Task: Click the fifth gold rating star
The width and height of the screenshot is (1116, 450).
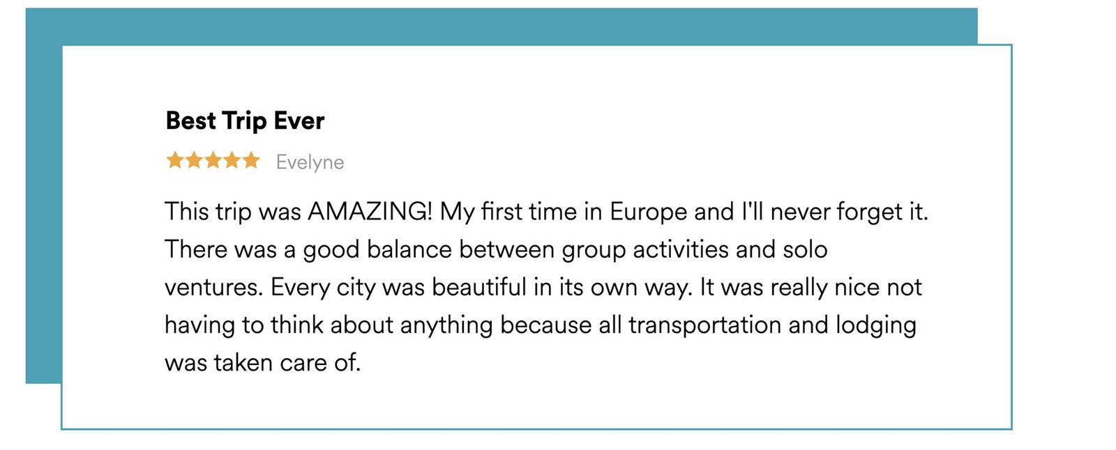Action: point(250,161)
